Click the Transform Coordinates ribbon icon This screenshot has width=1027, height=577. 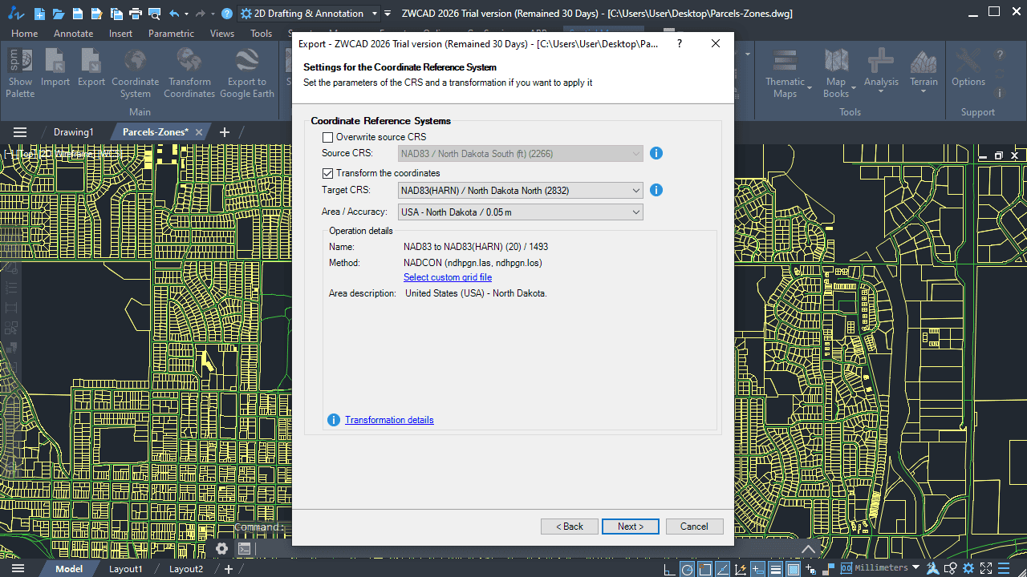point(189,74)
